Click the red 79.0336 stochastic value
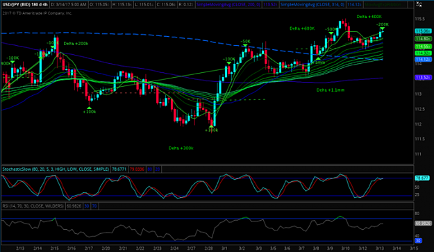This screenshot has width=434, height=252. pyautogui.click(x=137, y=169)
